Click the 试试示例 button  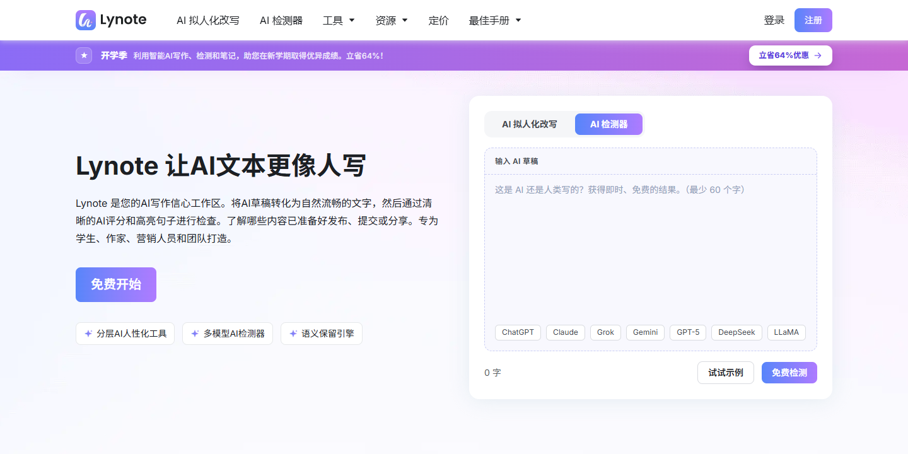726,373
